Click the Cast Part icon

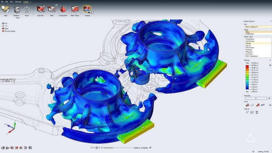[41, 9]
